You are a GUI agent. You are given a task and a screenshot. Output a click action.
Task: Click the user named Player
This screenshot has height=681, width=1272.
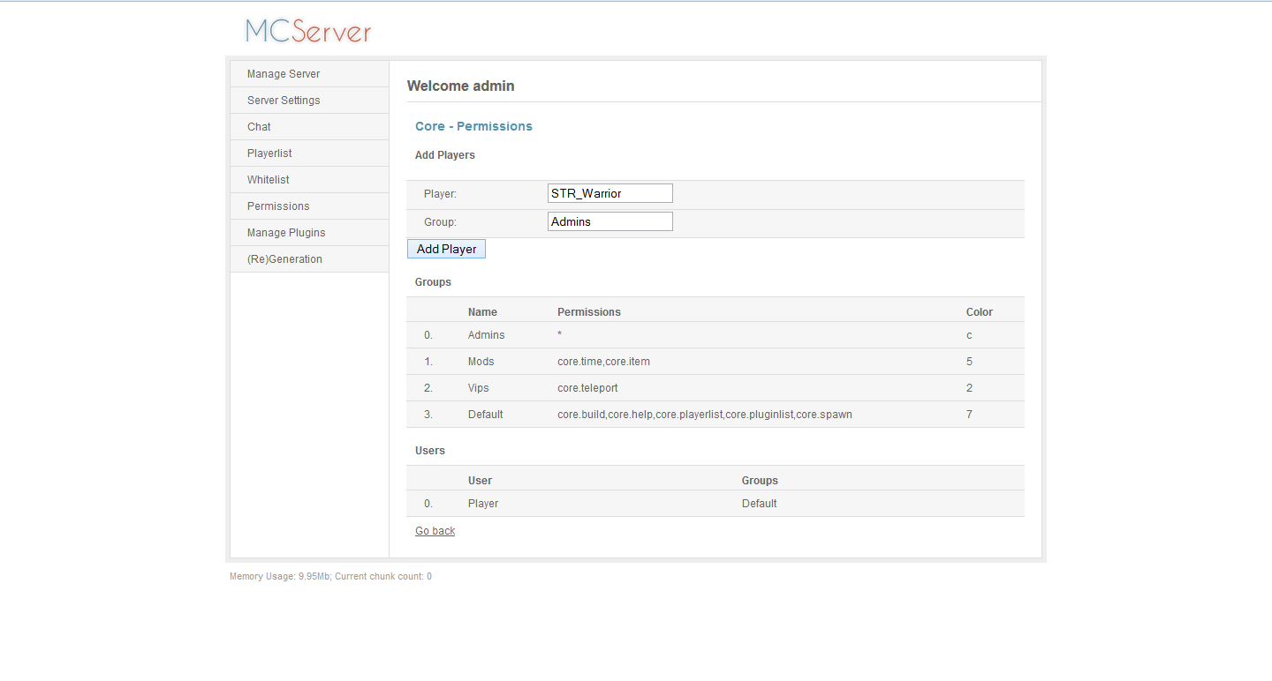pyautogui.click(x=483, y=504)
